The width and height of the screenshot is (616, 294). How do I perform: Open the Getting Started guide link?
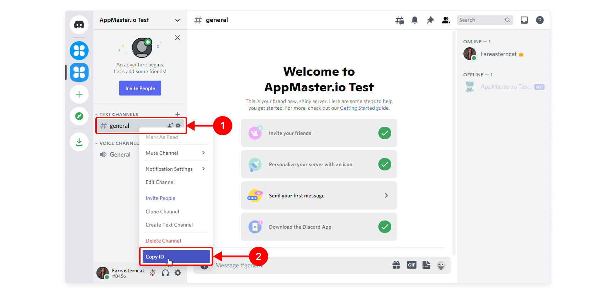click(x=365, y=108)
